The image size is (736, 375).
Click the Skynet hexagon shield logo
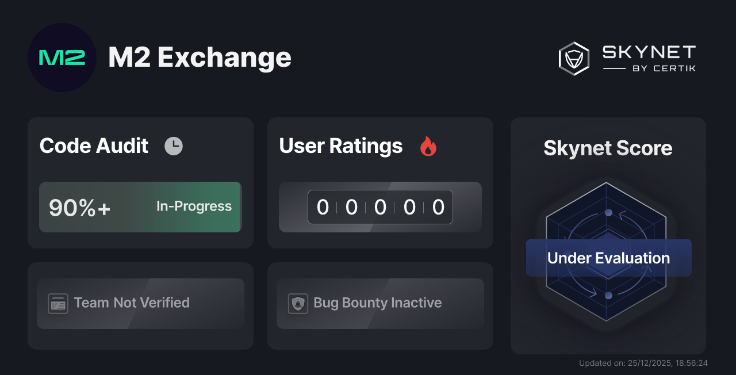[x=573, y=58]
